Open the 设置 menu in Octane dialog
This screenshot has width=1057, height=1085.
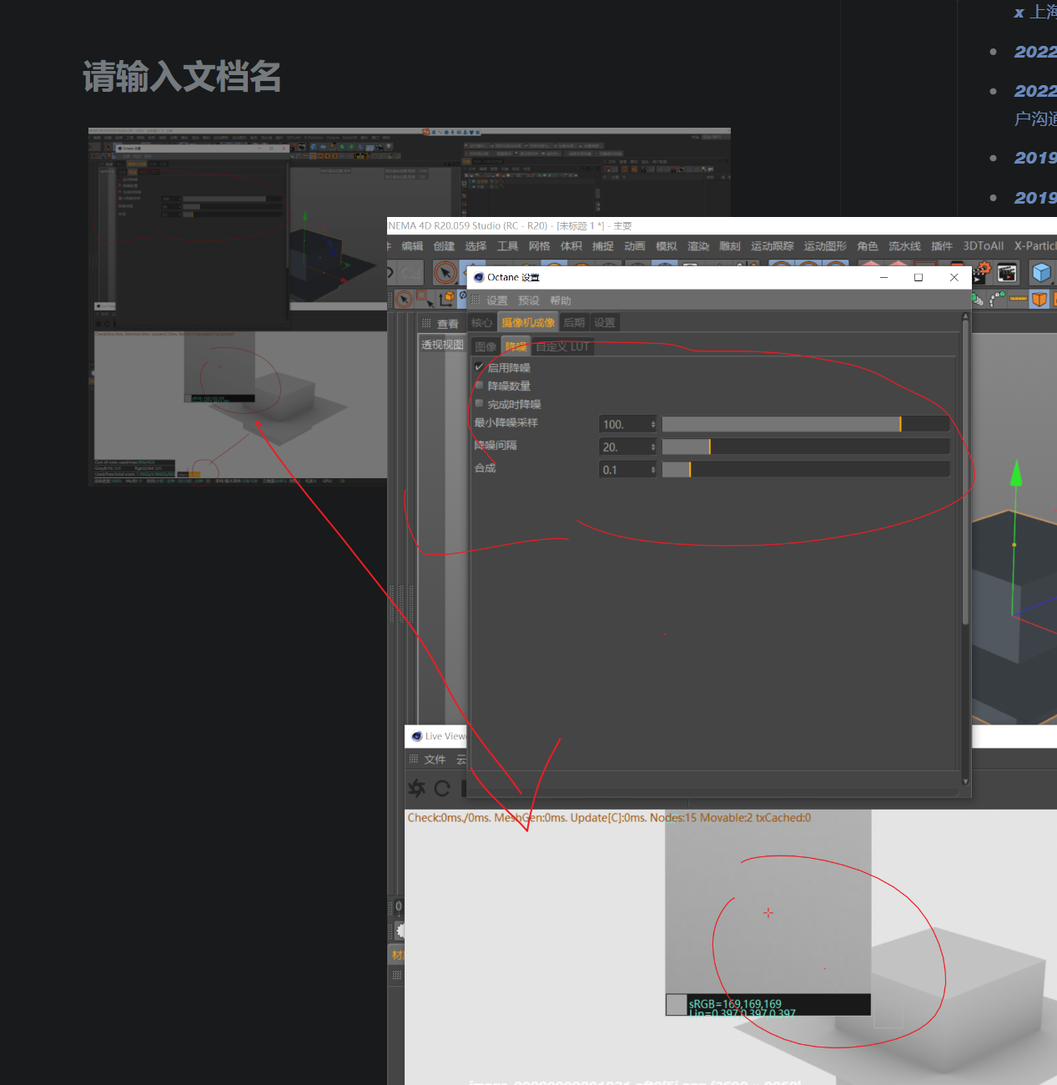pos(497,300)
